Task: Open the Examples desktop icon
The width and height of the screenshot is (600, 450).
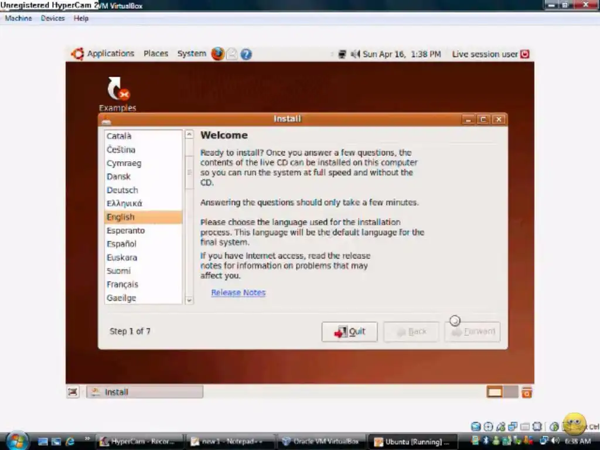Action: pyautogui.click(x=118, y=94)
